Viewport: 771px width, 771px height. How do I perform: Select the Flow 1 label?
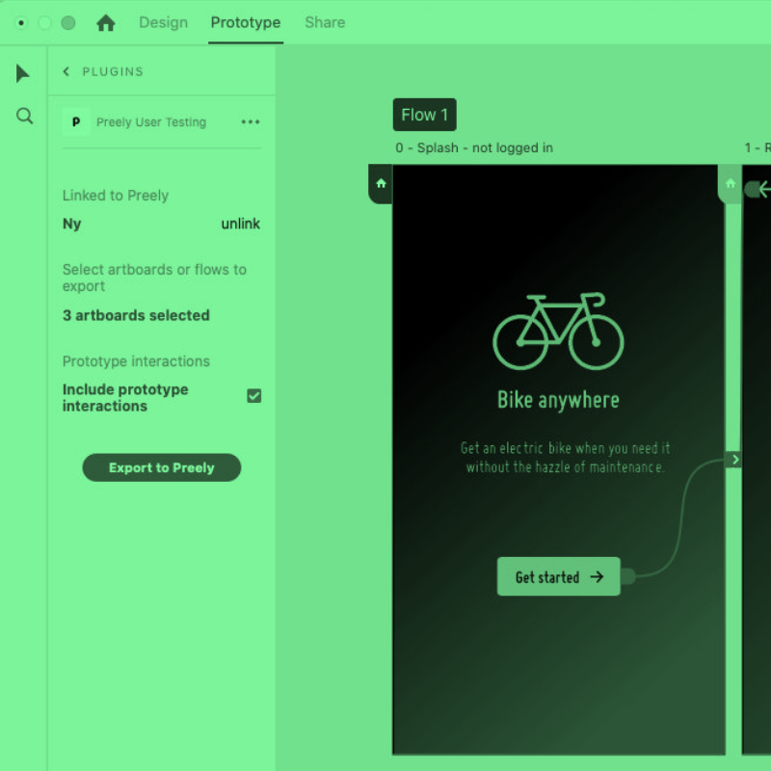coord(424,115)
